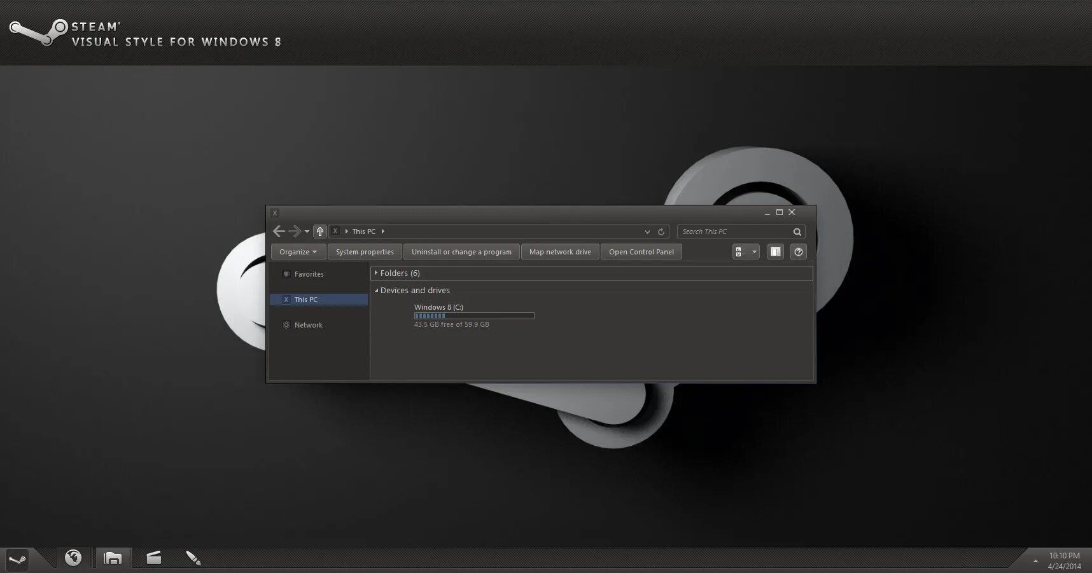Focus the 'Search This PC' field

coord(734,231)
